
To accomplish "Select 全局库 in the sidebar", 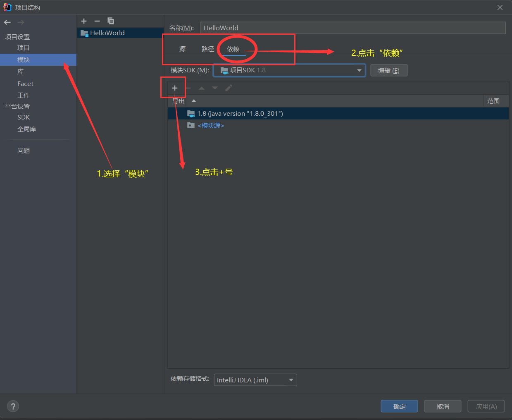I will pos(26,129).
